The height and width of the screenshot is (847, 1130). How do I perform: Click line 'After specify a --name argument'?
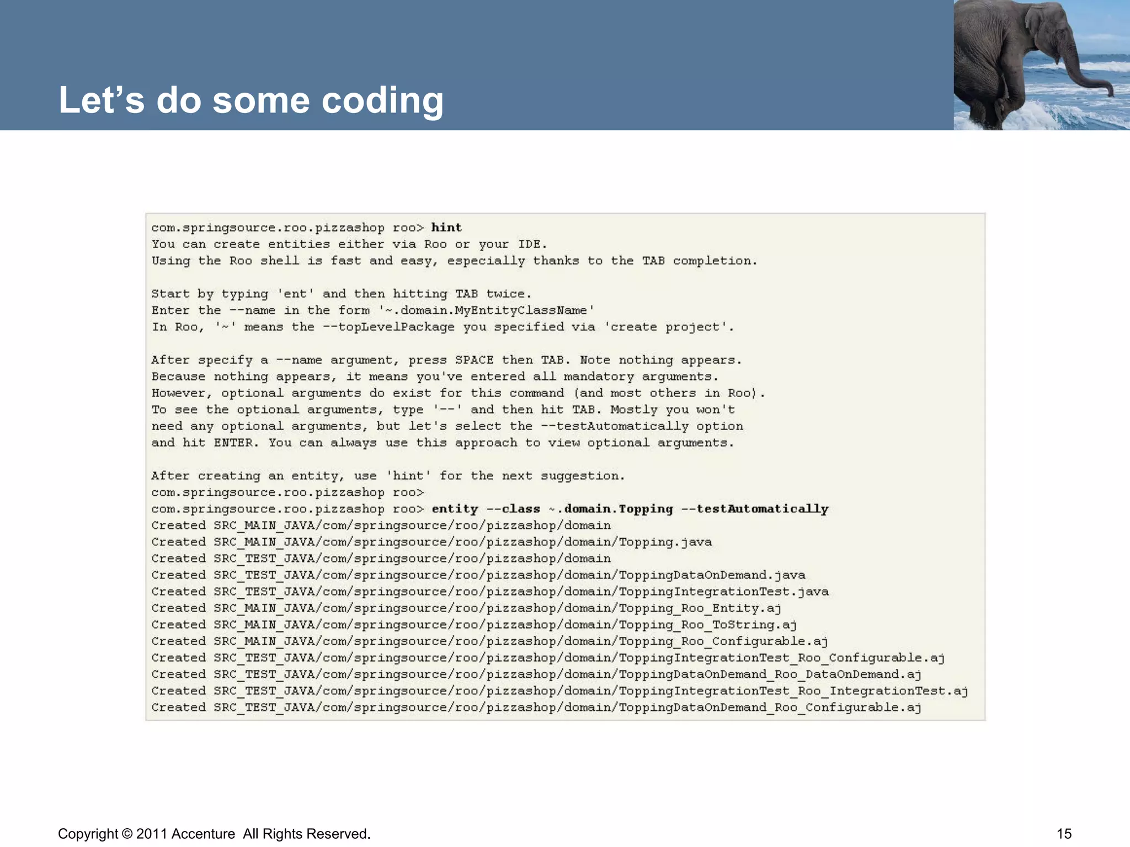(x=447, y=360)
